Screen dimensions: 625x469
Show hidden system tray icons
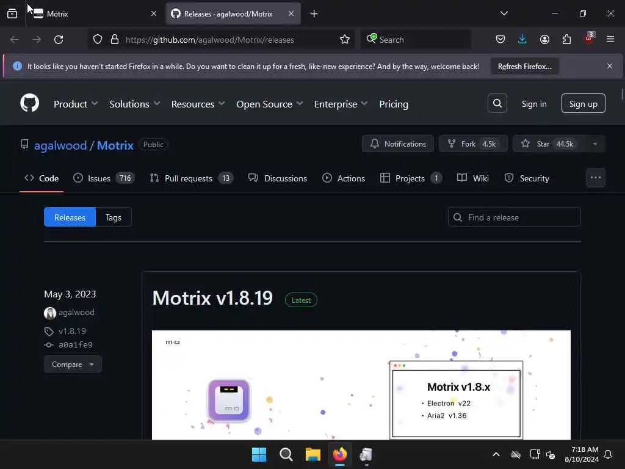496,454
